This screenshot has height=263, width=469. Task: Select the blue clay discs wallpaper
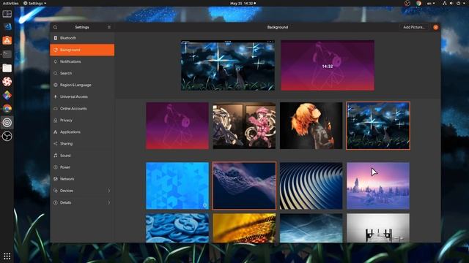(177, 228)
